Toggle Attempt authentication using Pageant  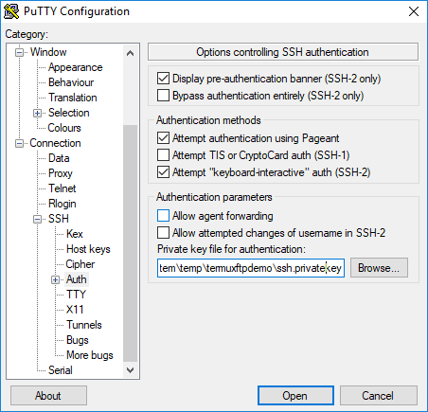coord(163,138)
